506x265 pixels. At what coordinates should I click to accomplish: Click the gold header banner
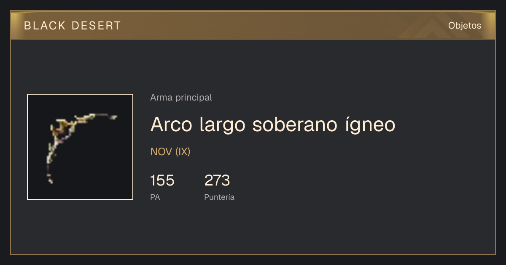coord(253,25)
